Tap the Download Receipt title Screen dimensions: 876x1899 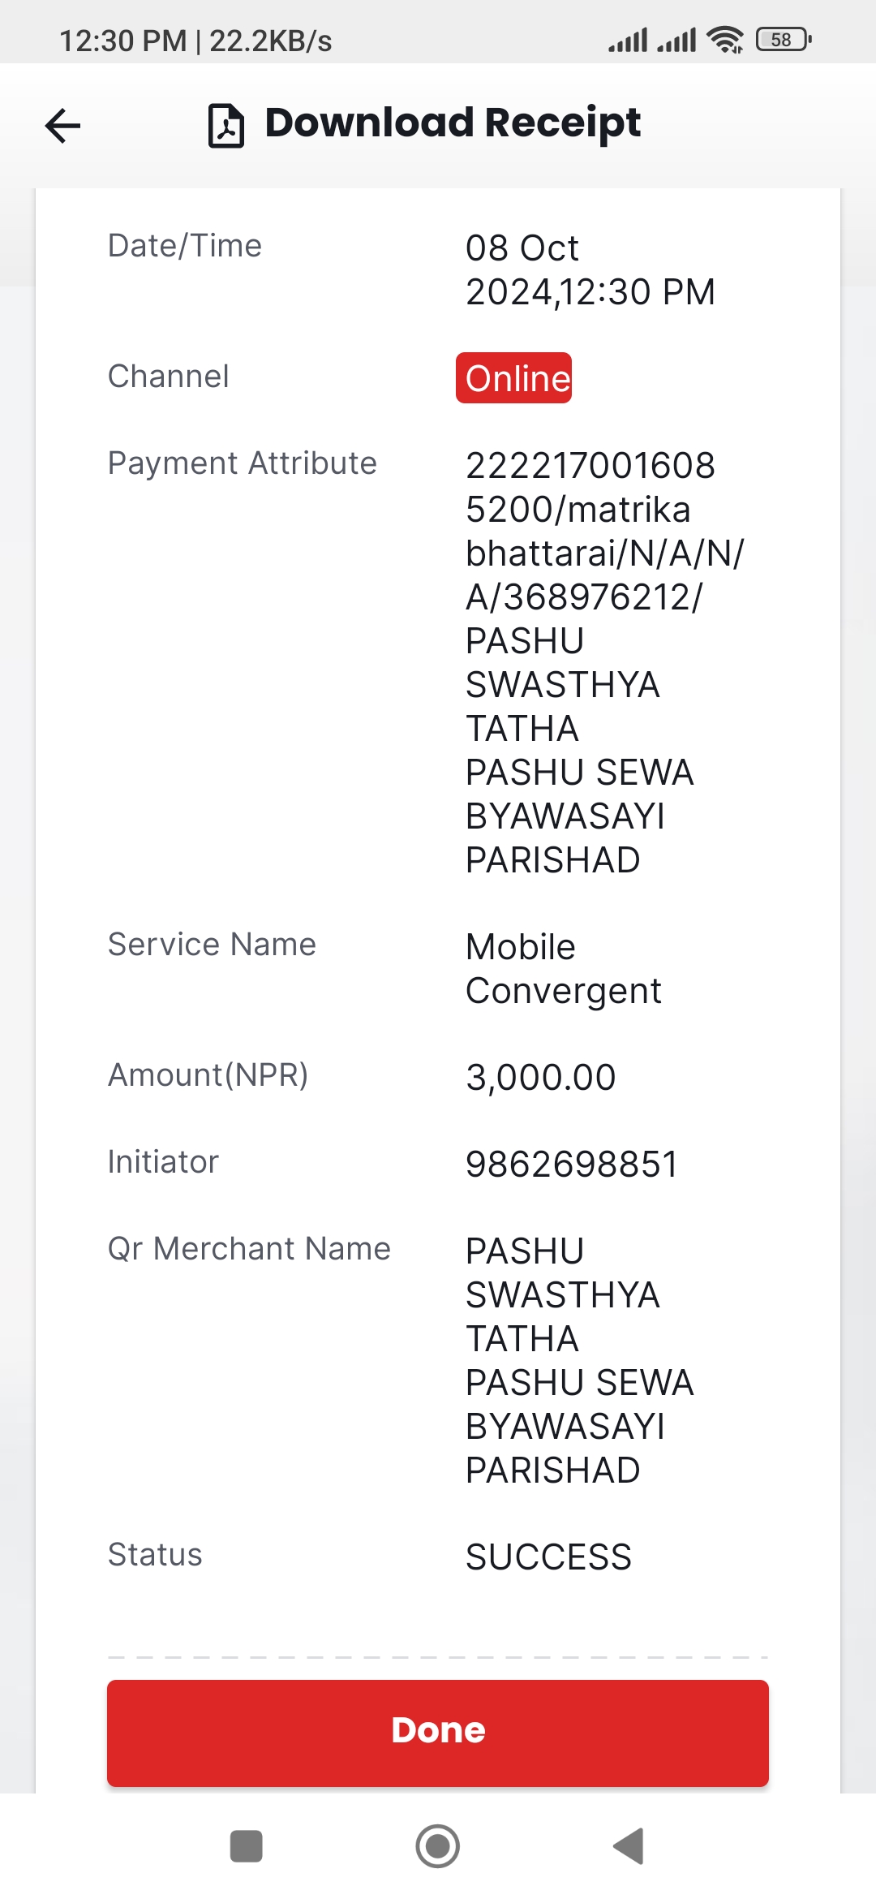[x=453, y=123]
